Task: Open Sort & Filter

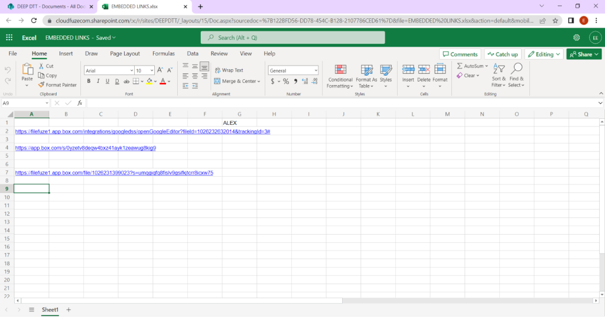Action: pyautogui.click(x=499, y=75)
